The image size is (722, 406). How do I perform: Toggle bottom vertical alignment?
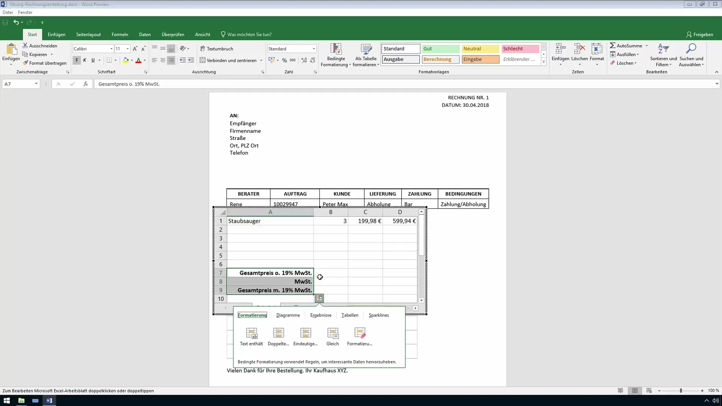171,48
